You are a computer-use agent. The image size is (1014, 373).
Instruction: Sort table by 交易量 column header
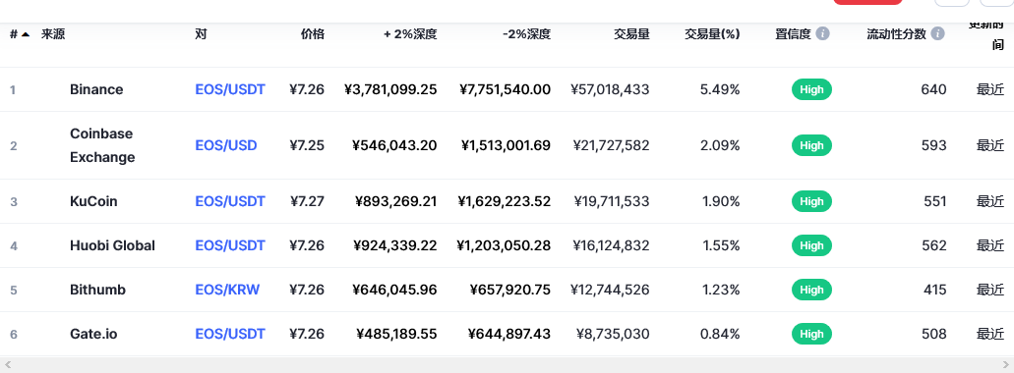tap(631, 34)
